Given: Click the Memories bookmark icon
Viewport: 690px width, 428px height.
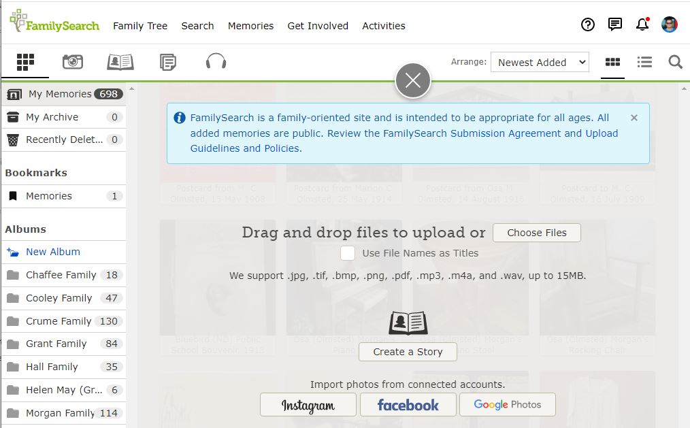Looking at the screenshot, I should point(13,196).
